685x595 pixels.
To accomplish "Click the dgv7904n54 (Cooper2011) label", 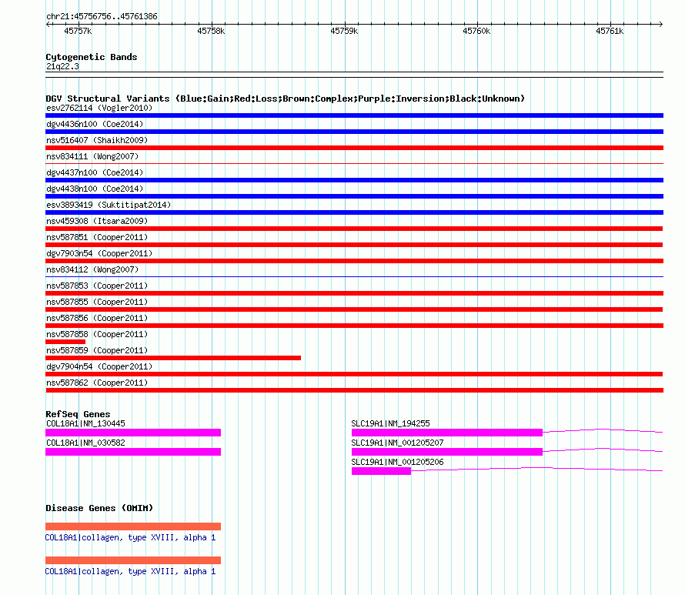I will [x=99, y=366].
